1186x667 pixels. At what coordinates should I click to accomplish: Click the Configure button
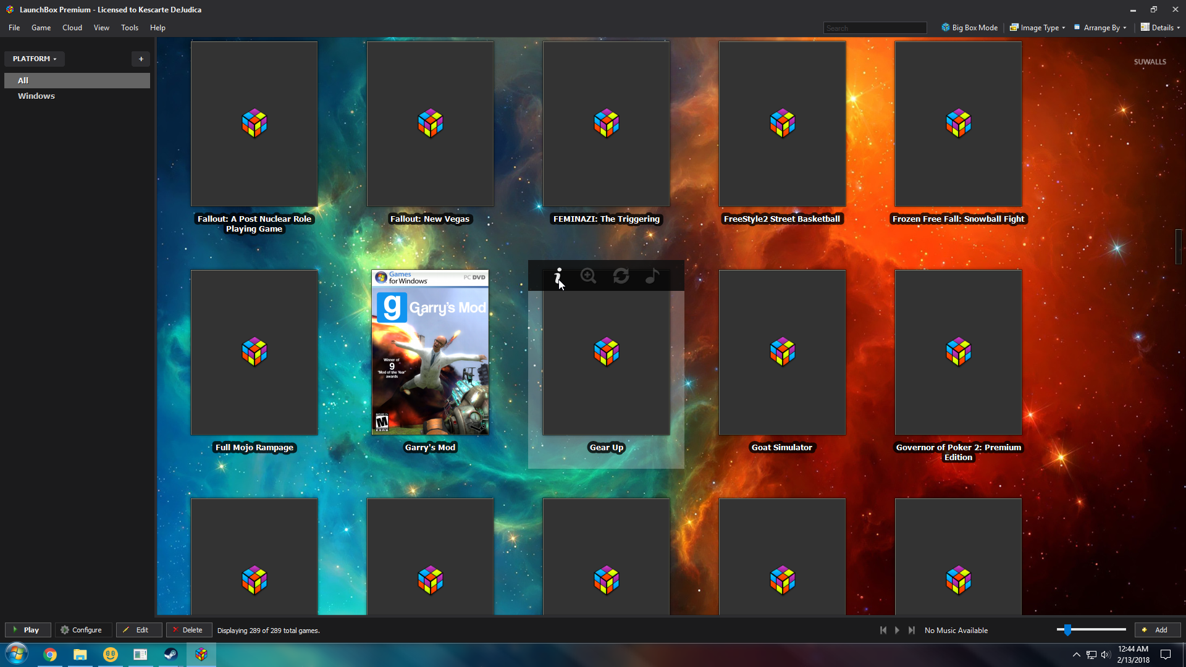(x=83, y=630)
